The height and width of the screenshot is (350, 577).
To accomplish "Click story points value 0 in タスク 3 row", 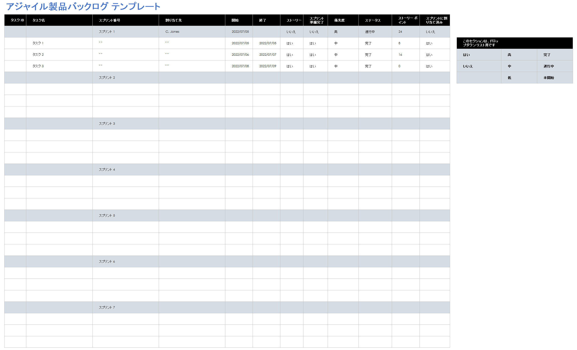I will click(x=406, y=66).
